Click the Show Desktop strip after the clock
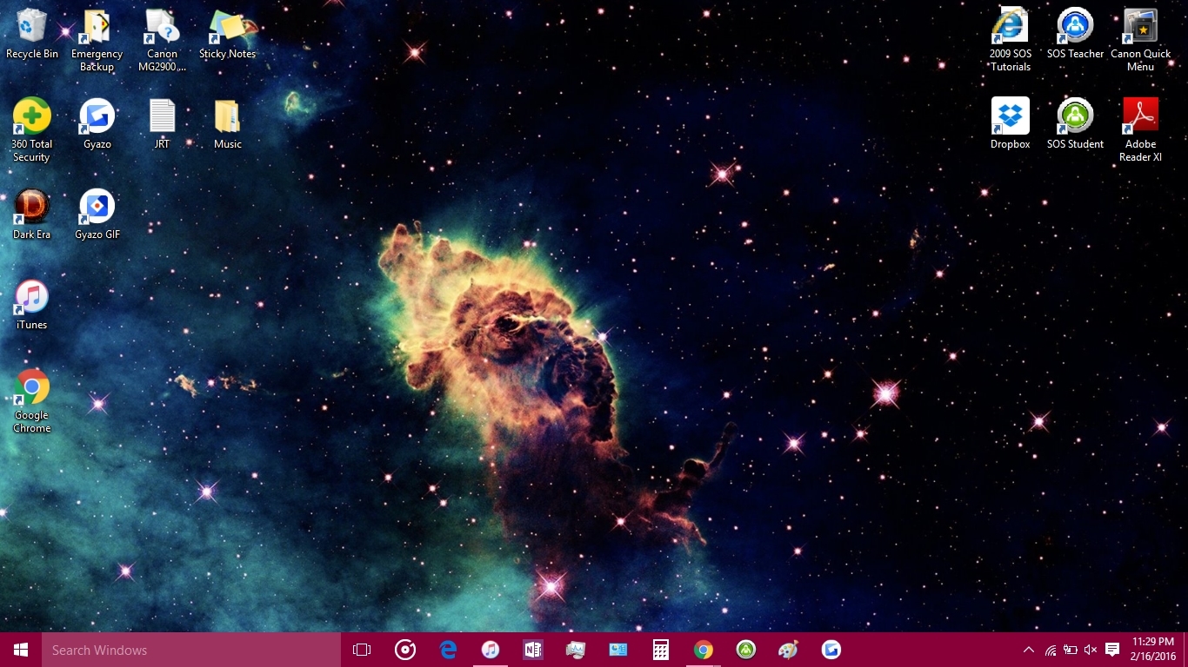 1185,650
